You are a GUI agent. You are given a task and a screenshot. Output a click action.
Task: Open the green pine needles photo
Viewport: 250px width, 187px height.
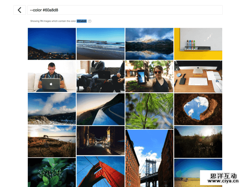tap(149, 111)
